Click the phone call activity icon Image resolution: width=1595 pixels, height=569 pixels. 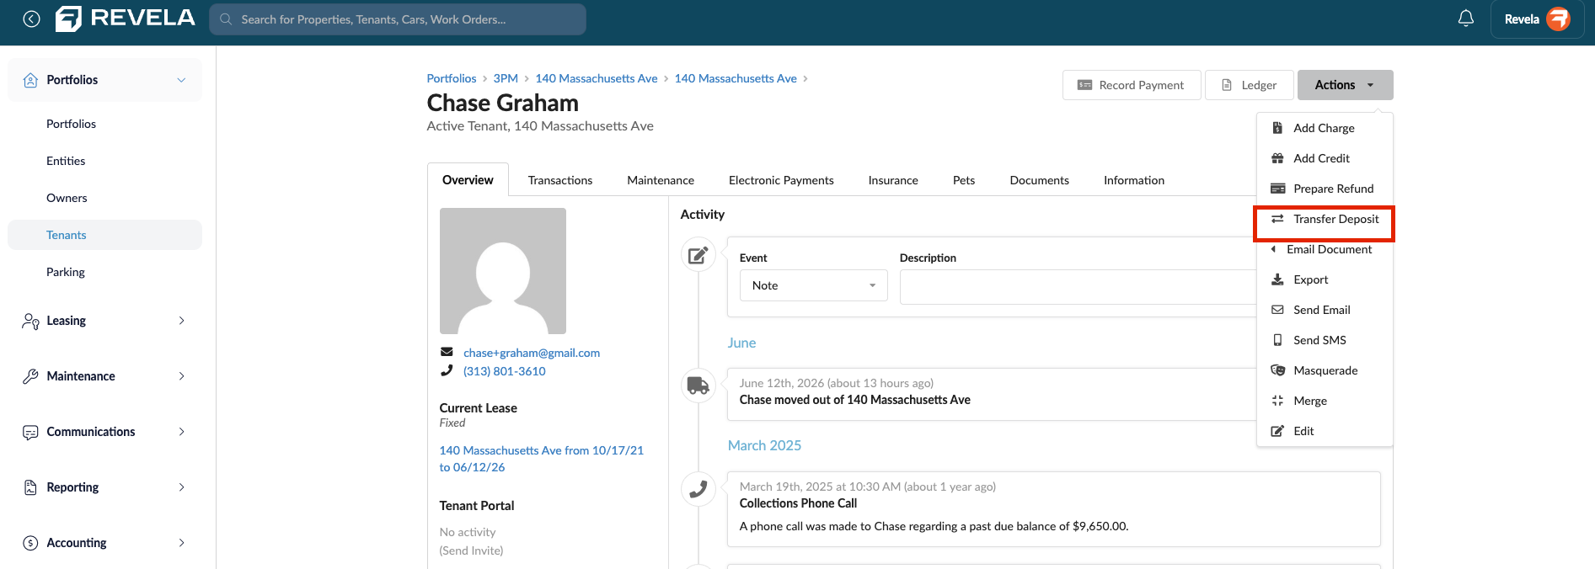(x=698, y=489)
